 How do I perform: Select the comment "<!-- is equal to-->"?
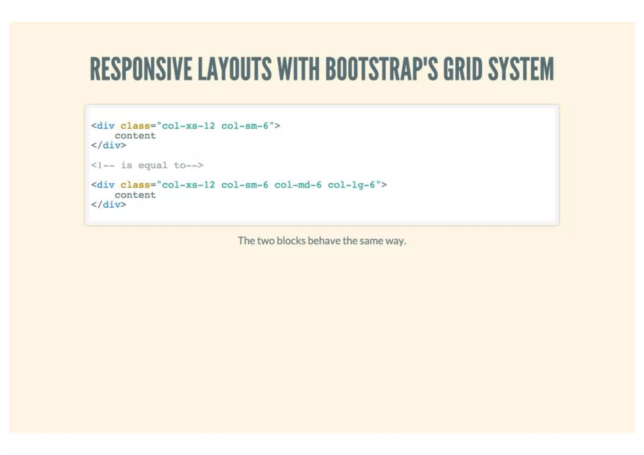pyautogui.click(x=147, y=165)
